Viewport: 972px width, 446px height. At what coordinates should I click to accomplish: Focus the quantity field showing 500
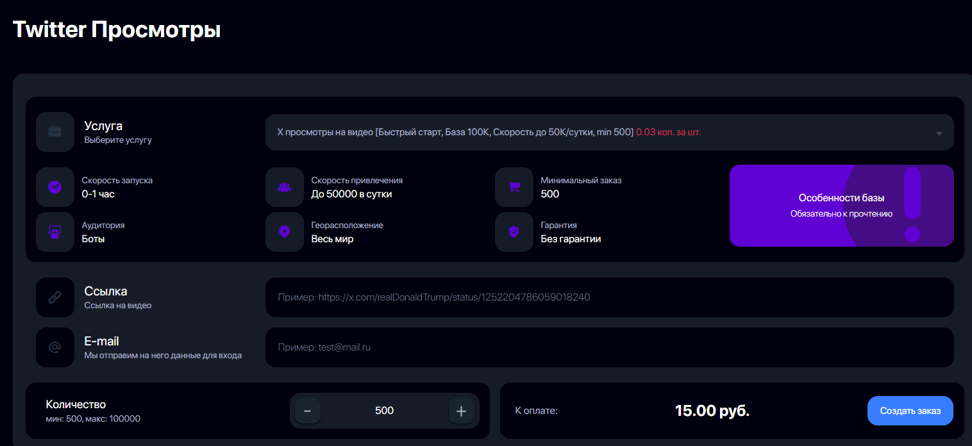pyautogui.click(x=385, y=411)
